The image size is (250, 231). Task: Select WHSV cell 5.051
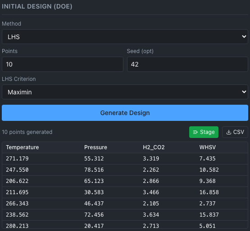coord(207,226)
